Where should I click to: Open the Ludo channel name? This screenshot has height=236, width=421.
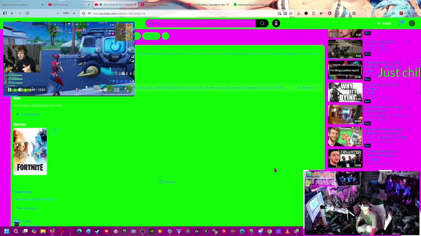(27, 221)
